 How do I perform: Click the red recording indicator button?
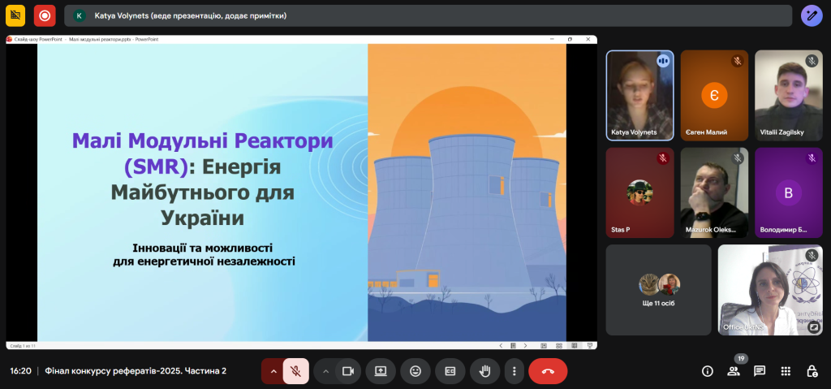(45, 15)
